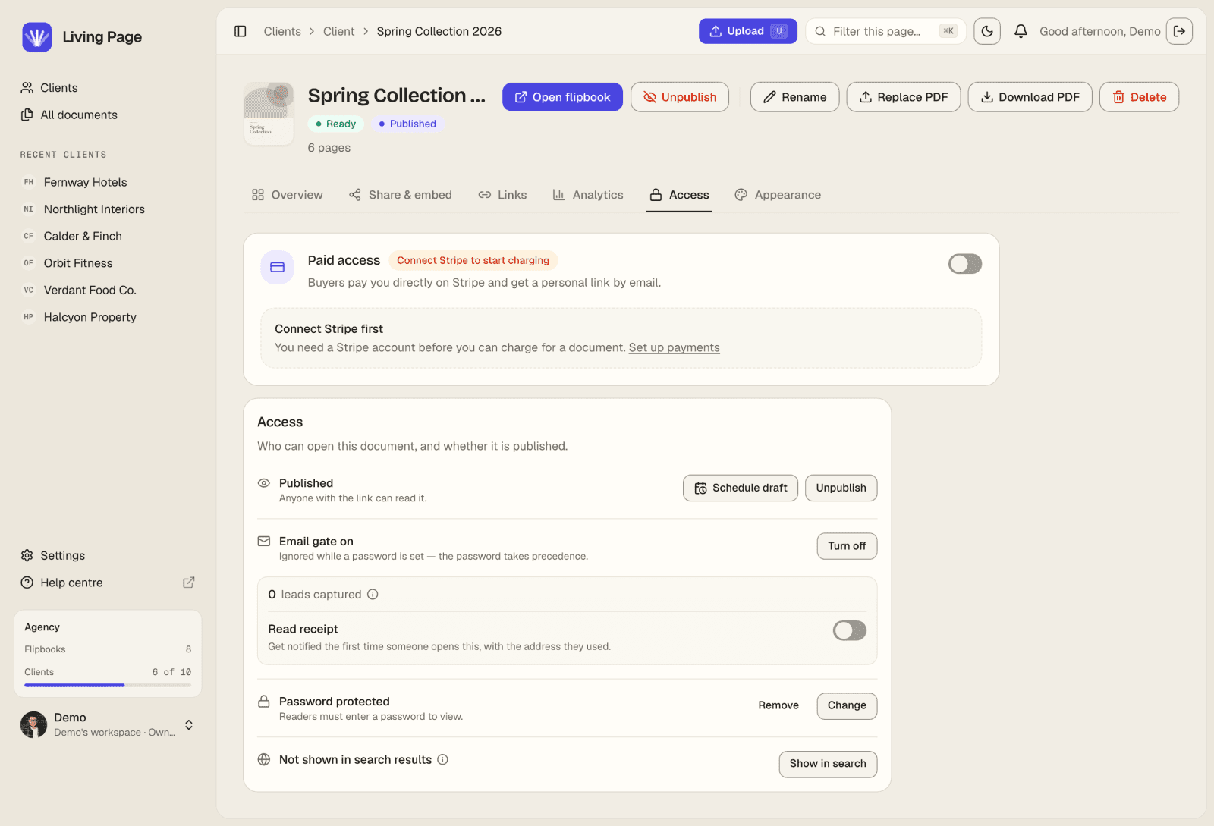The width and height of the screenshot is (1214, 826).
Task: Click the Living Page logo icon
Action: click(36, 36)
